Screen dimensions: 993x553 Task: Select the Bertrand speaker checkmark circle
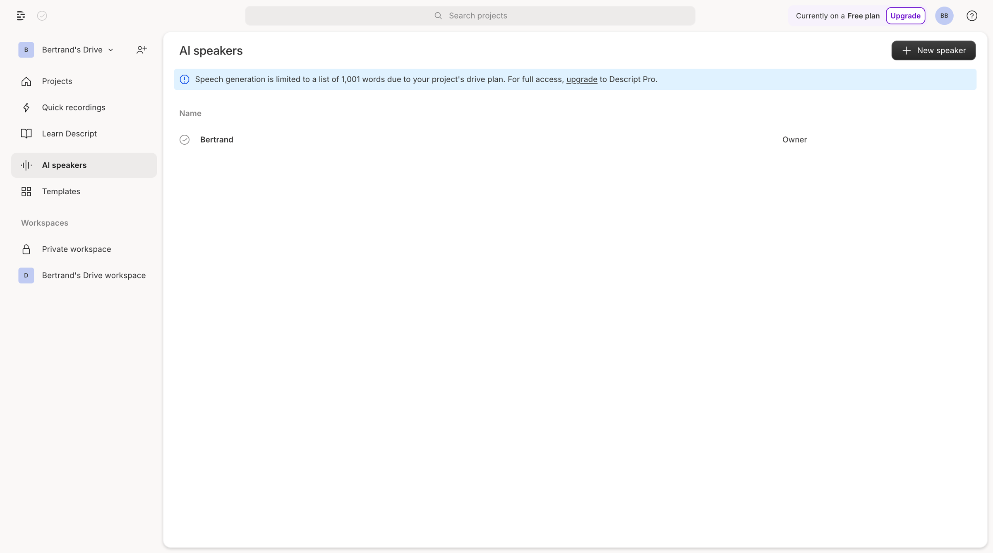185,140
